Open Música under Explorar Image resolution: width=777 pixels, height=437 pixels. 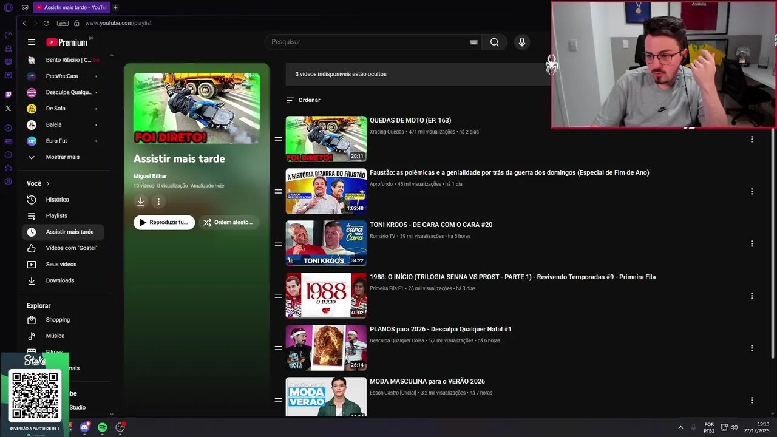[64, 336]
